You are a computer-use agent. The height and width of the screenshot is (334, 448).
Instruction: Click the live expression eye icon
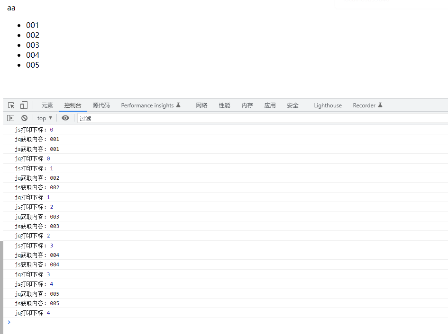tap(65, 118)
